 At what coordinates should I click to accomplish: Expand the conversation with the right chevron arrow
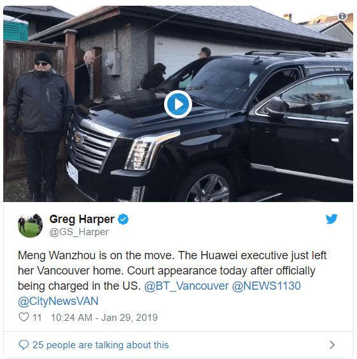pyautogui.click(x=332, y=344)
